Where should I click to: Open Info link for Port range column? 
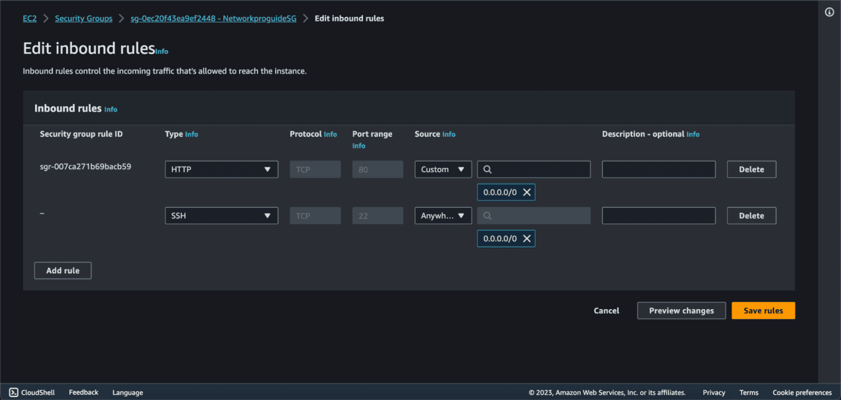tap(359, 146)
